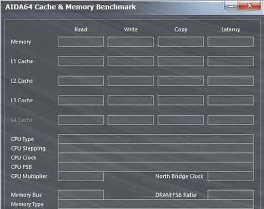
Task: Click the Memory row label
Action: tap(21, 42)
